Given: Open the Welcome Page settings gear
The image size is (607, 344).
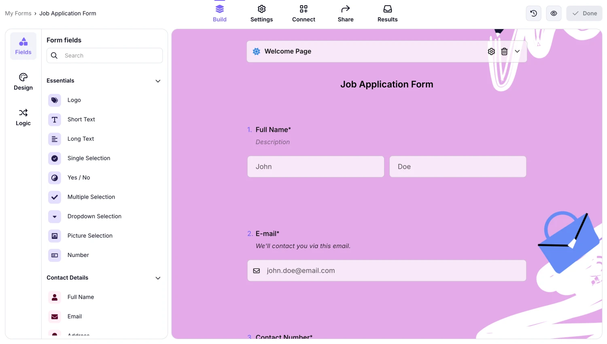Looking at the screenshot, I should click(x=491, y=51).
